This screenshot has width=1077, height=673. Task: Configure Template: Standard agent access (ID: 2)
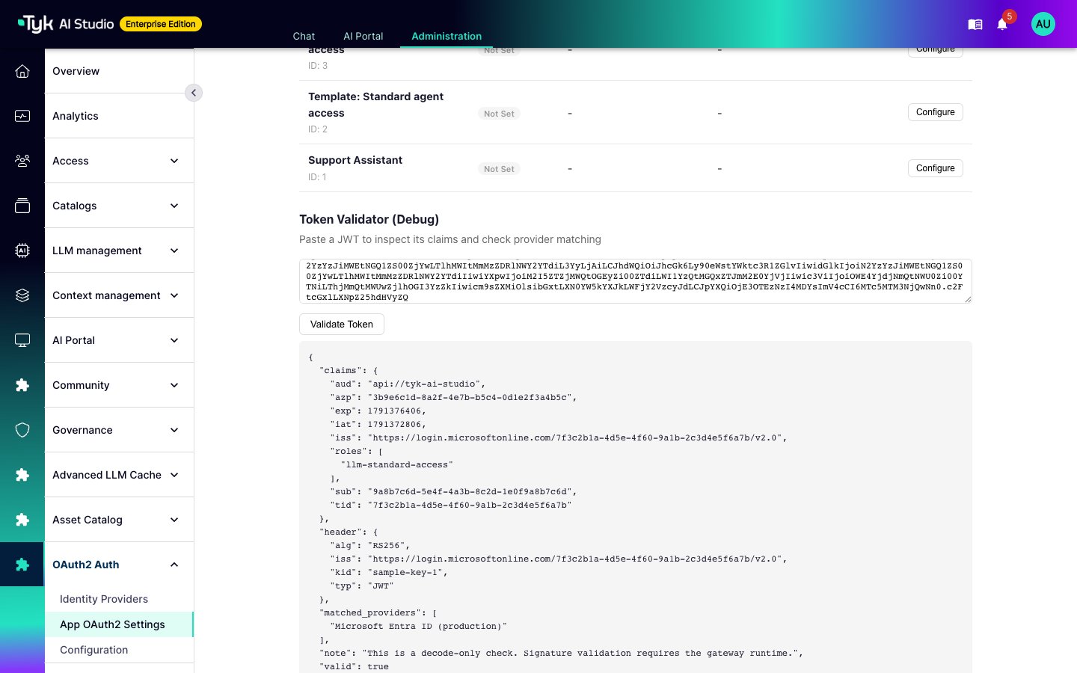coord(936,112)
